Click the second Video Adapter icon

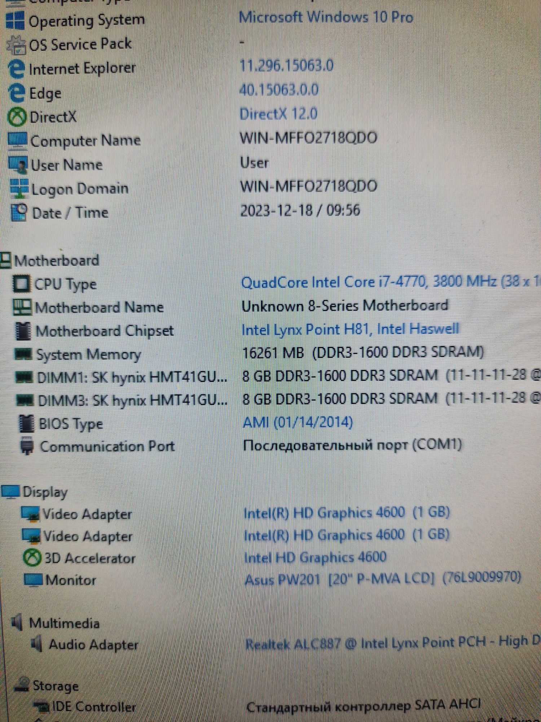[x=31, y=536]
